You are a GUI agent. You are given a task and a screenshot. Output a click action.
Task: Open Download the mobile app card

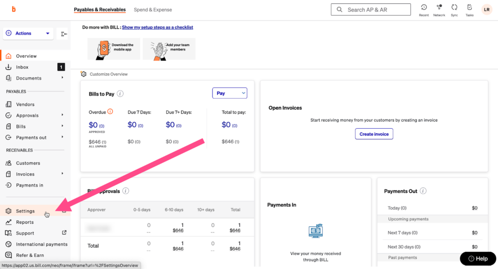point(114,49)
